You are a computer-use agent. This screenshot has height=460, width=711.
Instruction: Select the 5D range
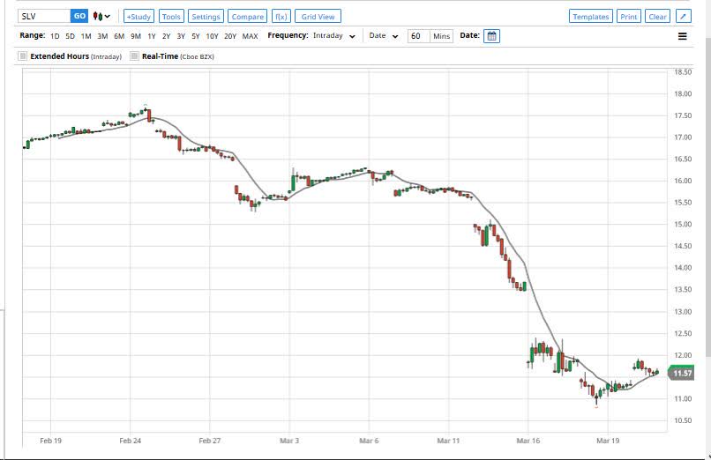70,36
